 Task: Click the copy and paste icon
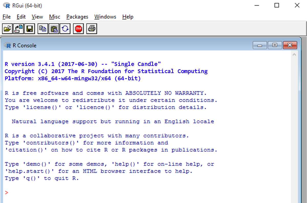(x=65, y=29)
